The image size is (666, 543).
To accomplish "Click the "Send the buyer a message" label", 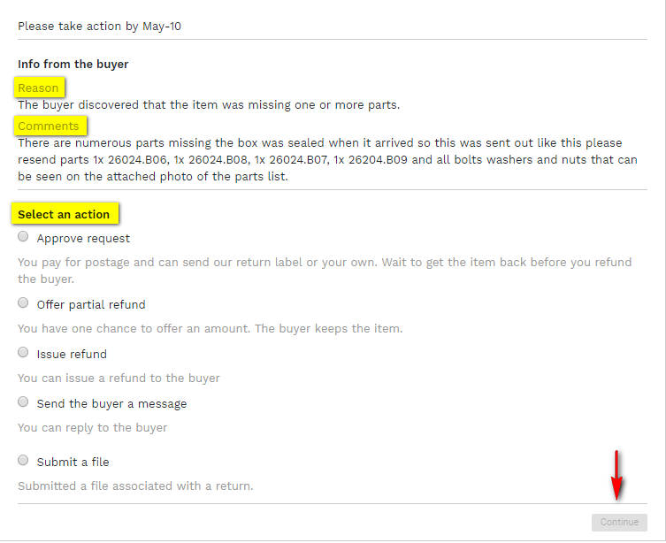I will click(111, 404).
